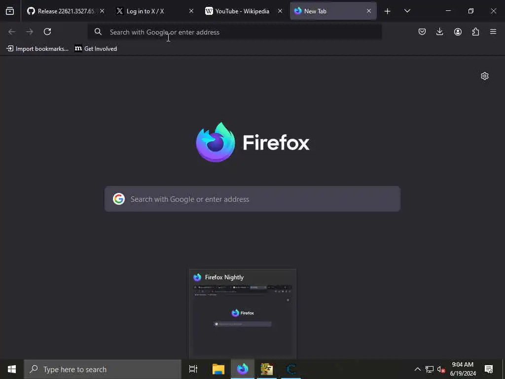
Task: Open the Downloads panel
Action: (439, 32)
